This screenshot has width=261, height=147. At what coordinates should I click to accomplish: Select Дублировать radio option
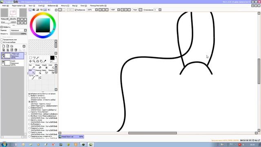click(x=29, y=124)
